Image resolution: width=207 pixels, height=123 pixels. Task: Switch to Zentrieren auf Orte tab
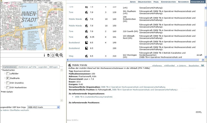pyautogui.click(x=27, y=67)
